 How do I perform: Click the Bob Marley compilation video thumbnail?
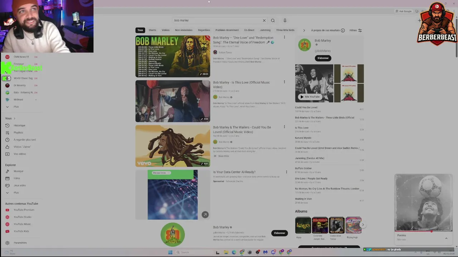click(173, 56)
